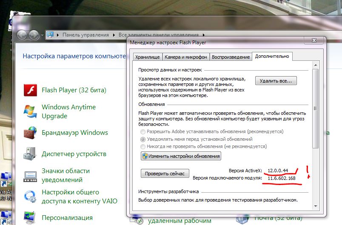The height and width of the screenshot is (225, 342).
Task: Click Control Panel icon in address bar
Action: click(50, 35)
